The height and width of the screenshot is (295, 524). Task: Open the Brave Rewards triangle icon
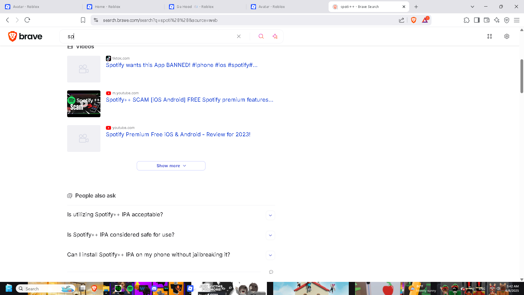(x=425, y=20)
